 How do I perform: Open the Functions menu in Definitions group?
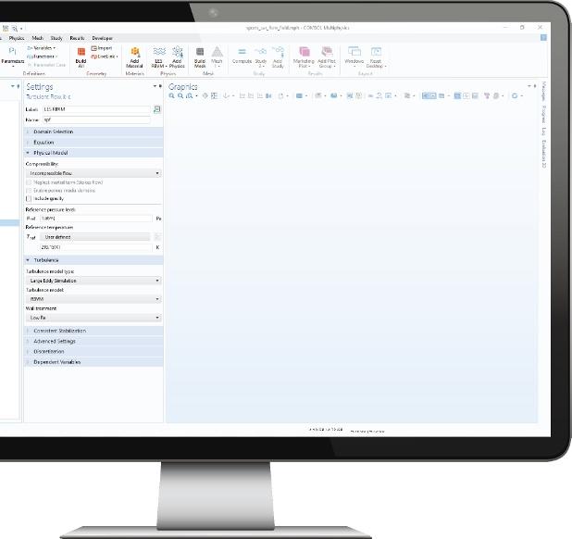point(43,56)
